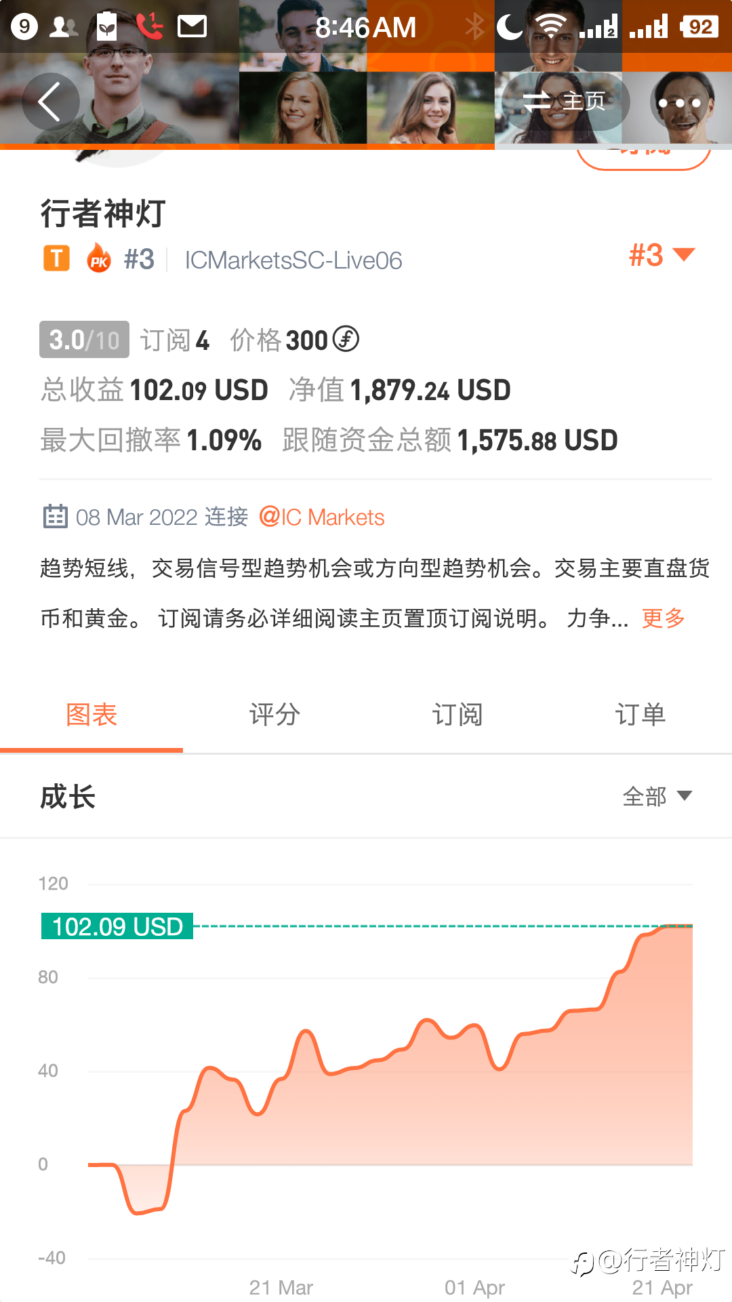Open the 全部 time range dropdown

click(657, 795)
